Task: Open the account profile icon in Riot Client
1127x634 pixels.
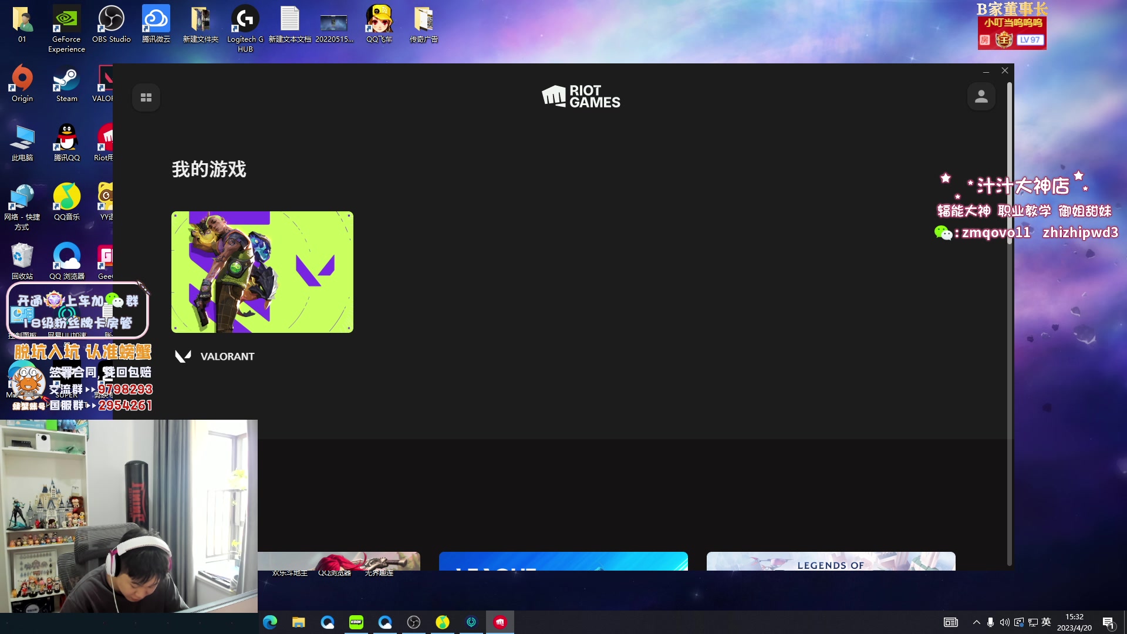Action: pyautogui.click(x=981, y=96)
